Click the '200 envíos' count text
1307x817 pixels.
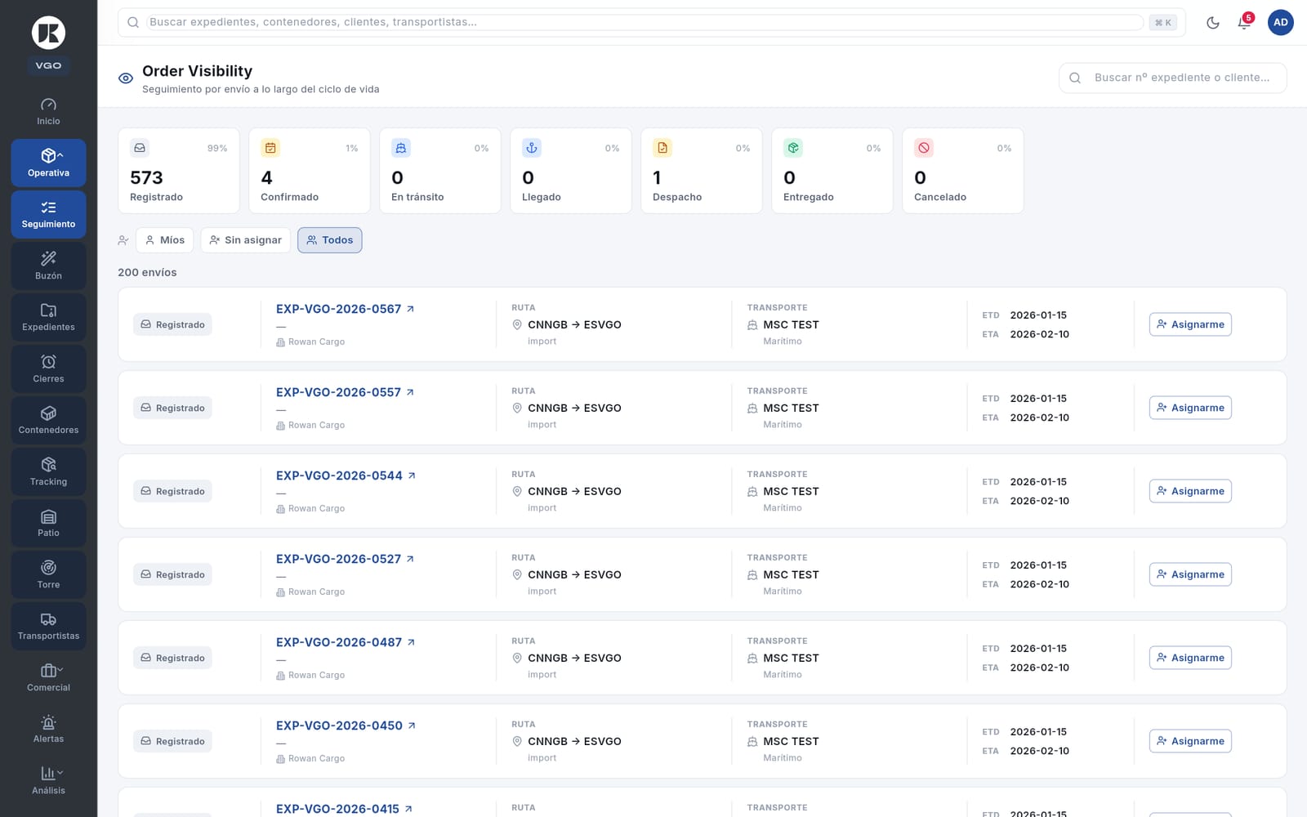[x=147, y=272]
